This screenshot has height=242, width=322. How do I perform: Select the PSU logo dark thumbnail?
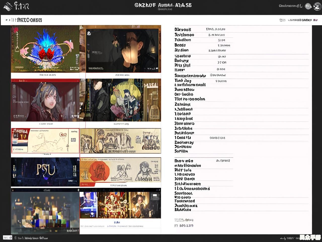(x=45, y=172)
